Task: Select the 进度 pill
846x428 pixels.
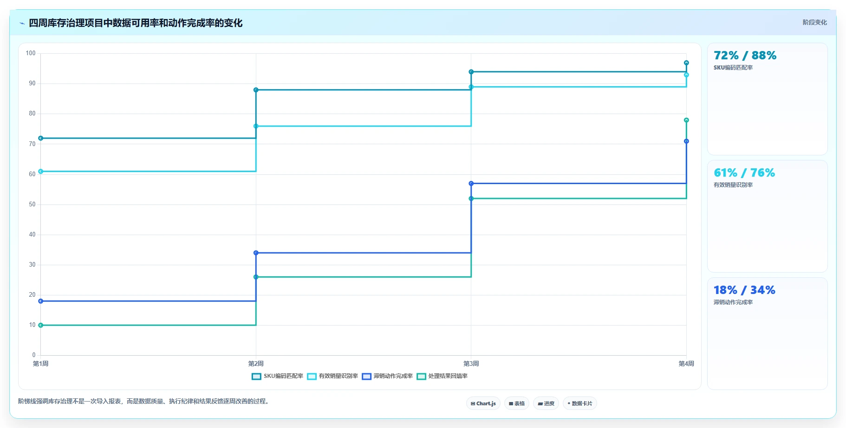Action: point(546,403)
